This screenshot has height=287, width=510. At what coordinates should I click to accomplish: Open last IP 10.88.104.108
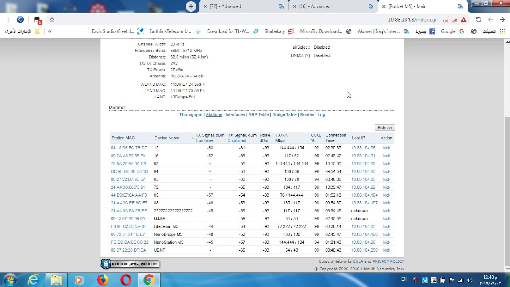pyautogui.click(x=364, y=234)
